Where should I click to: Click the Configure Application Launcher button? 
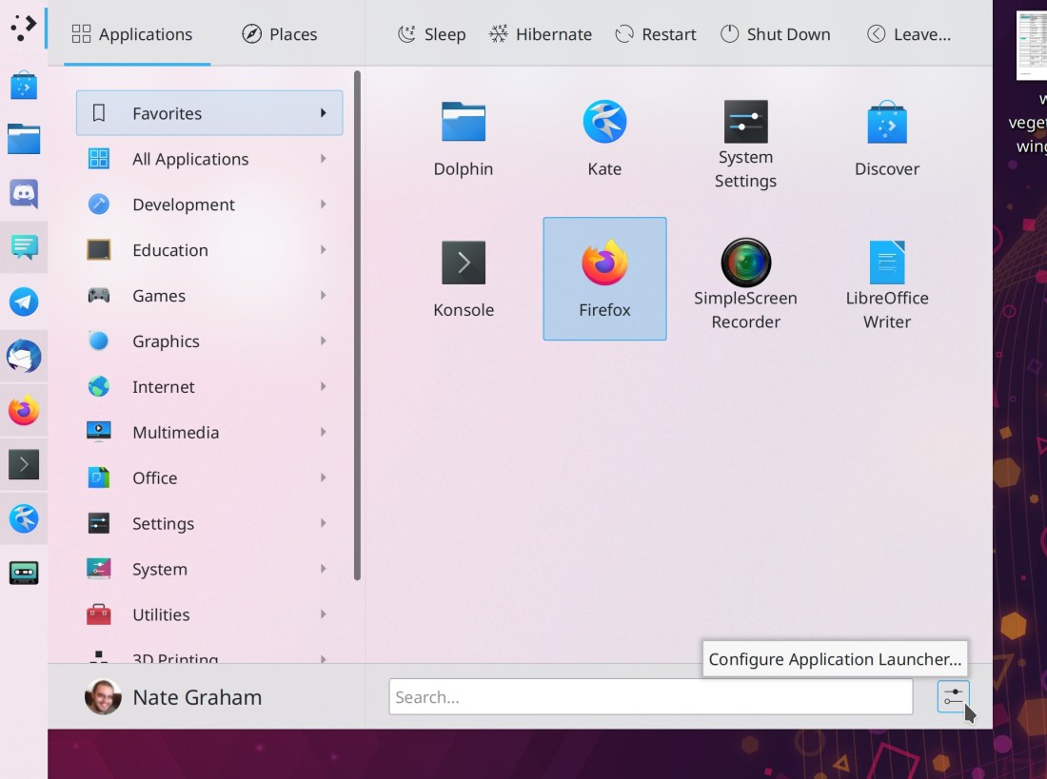(x=953, y=697)
